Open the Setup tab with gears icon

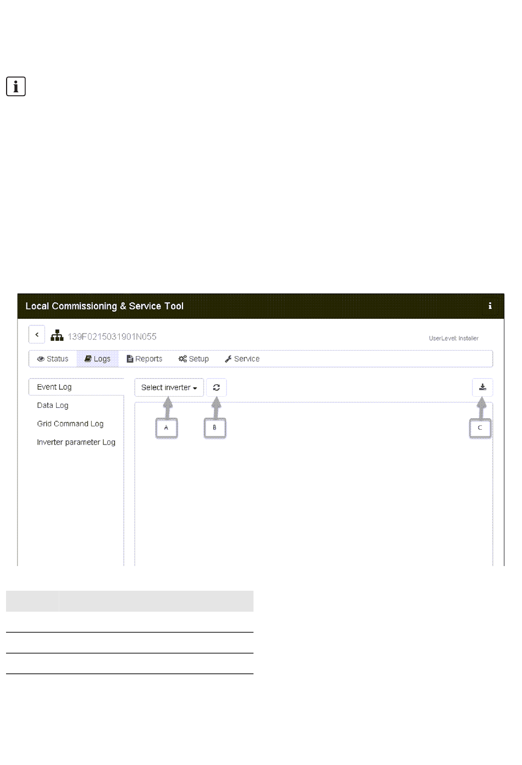(193, 359)
